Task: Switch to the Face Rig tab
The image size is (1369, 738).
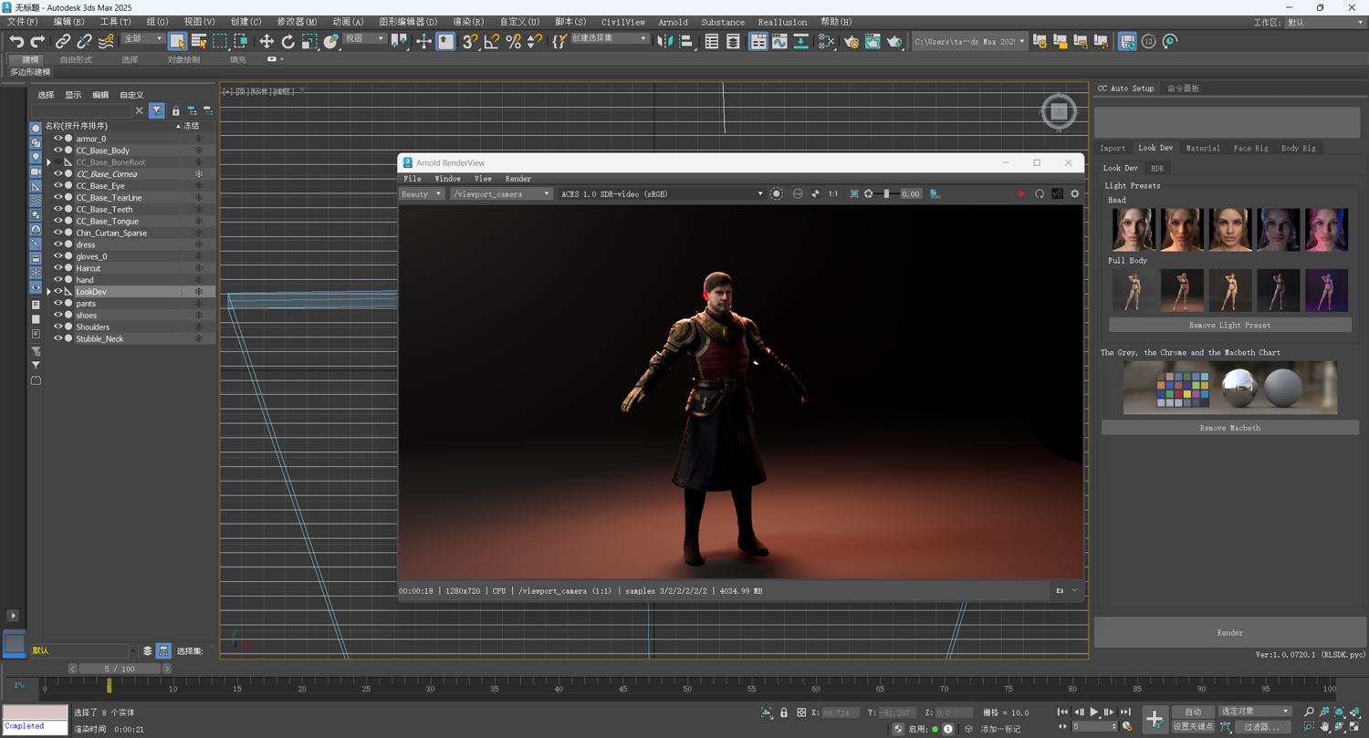Action: coord(1250,148)
